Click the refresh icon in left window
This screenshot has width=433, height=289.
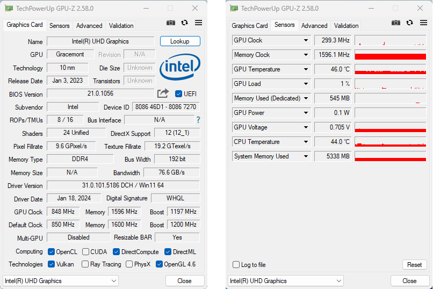coord(184,23)
